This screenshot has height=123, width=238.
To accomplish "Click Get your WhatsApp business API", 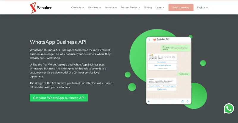I will click(x=59, y=98).
